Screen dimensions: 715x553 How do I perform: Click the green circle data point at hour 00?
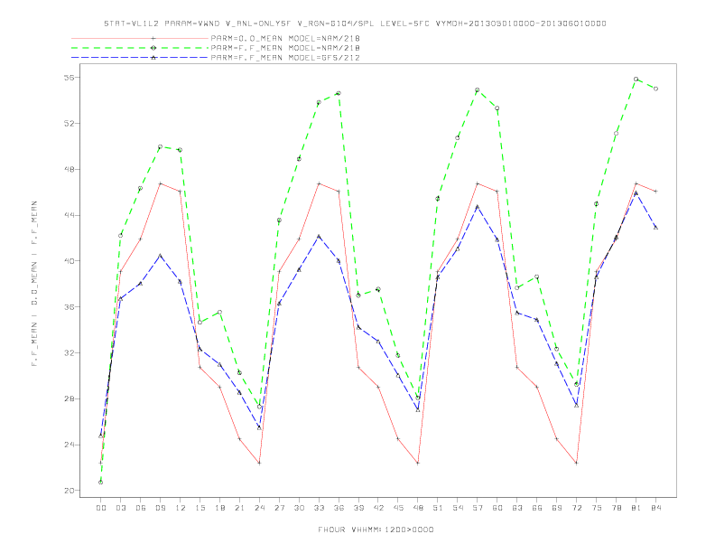tap(101, 482)
